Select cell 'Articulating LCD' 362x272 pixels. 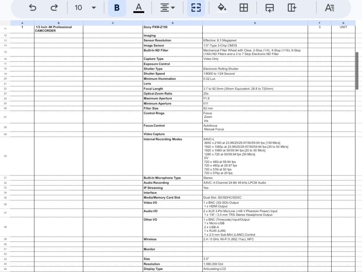click(255, 269)
